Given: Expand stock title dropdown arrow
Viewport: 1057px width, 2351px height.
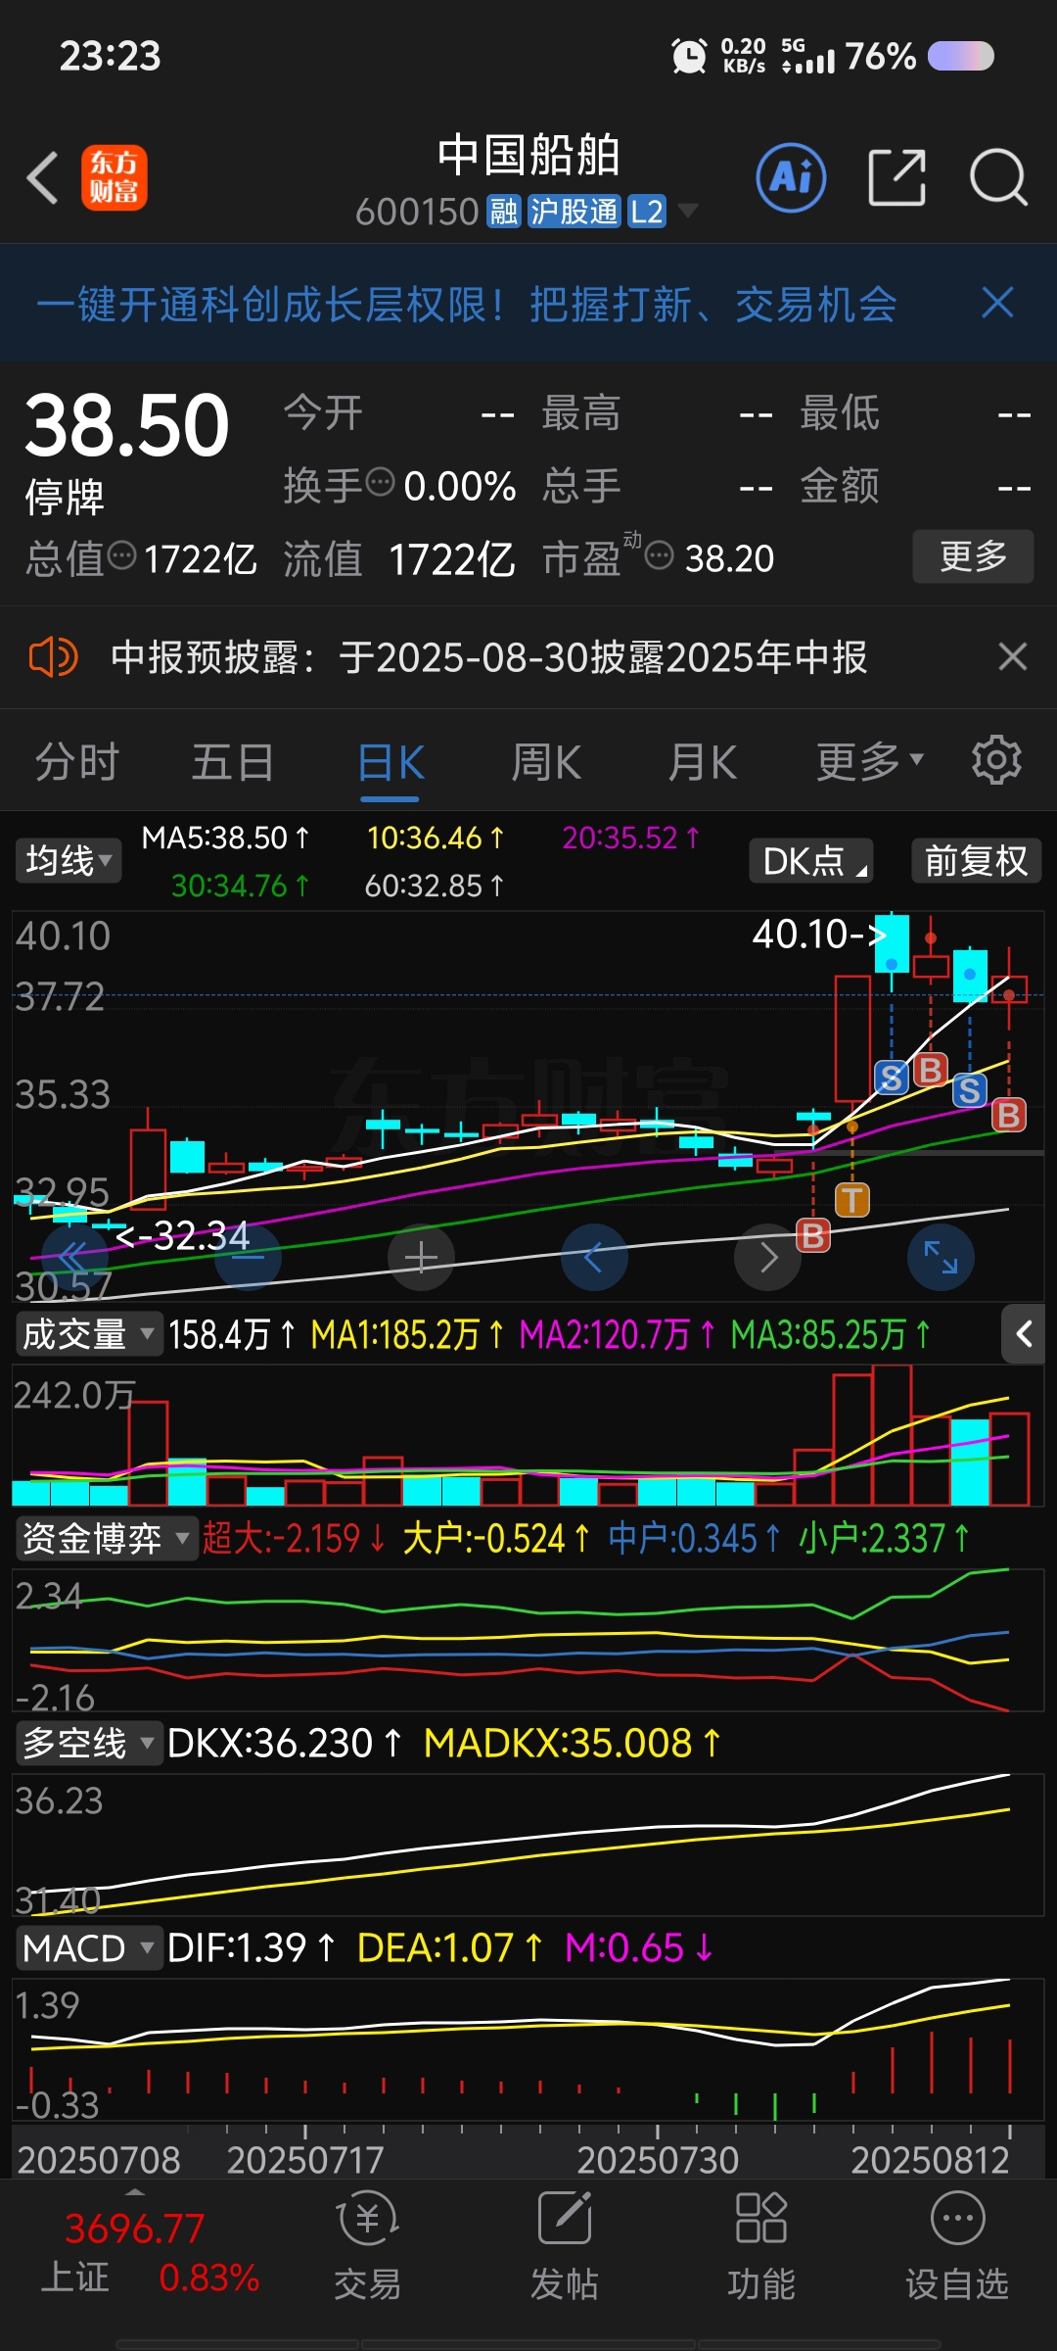Looking at the screenshot, I should click(x=688, y=212).
